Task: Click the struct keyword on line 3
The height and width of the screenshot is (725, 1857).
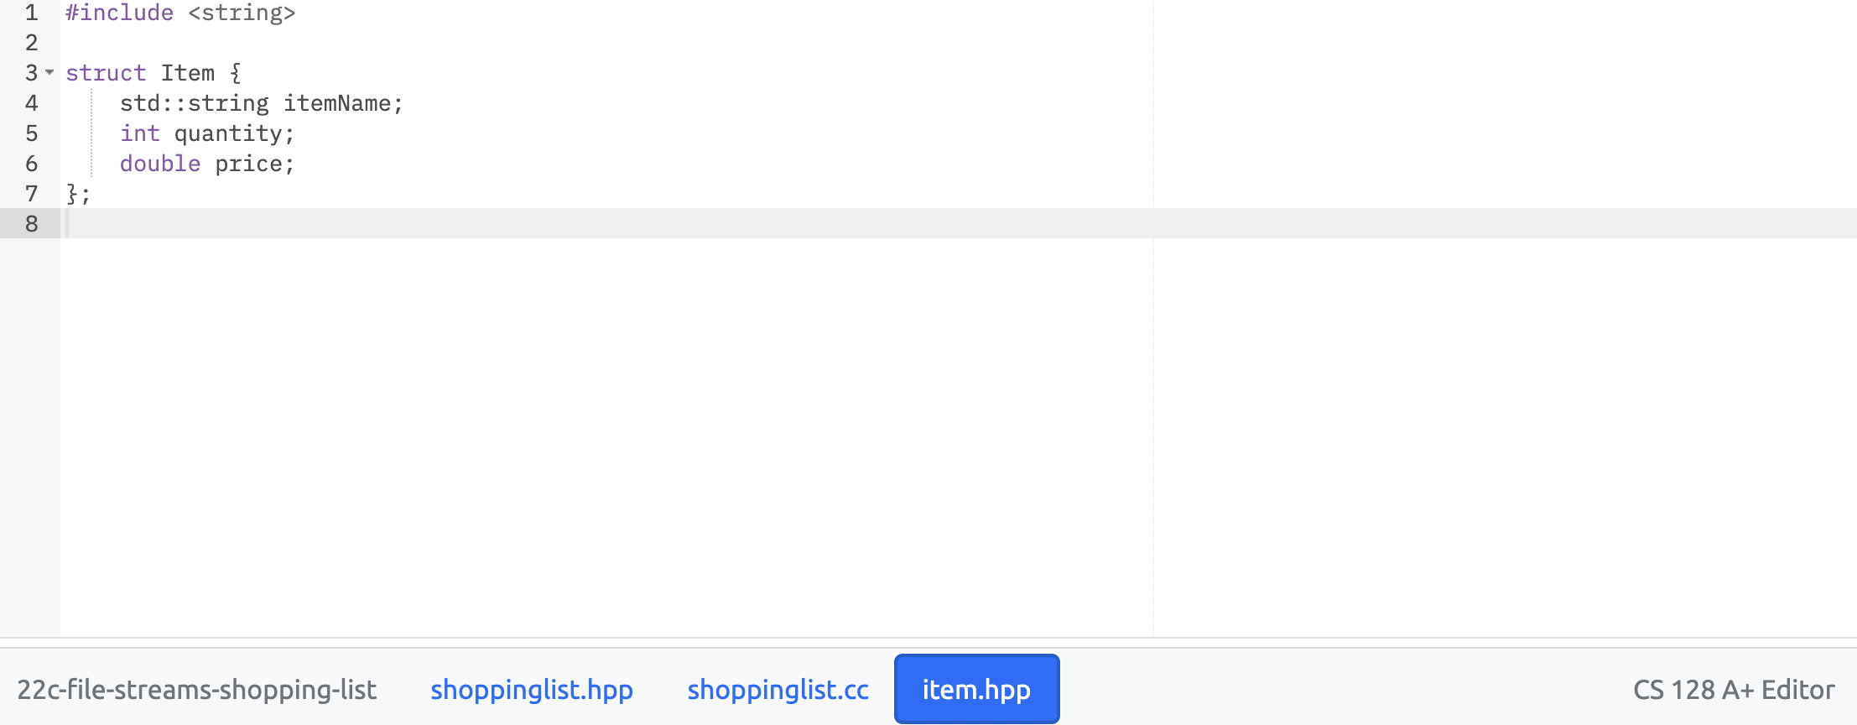Action: point(106,73)
